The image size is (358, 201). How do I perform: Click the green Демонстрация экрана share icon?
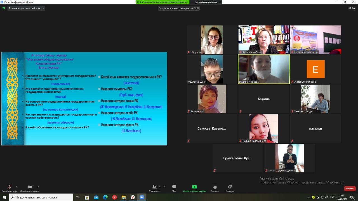194,187
